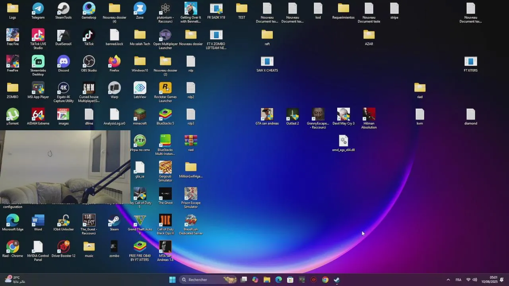Click the Warp desktop shortcut
Image resolution: width=509 pixels, height=286 pixels.
(x=115, y=90)
